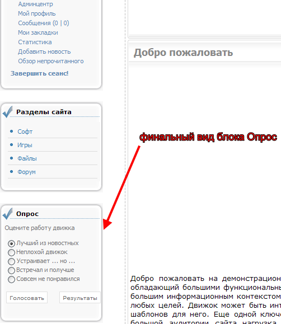Open the Софт section link
The image size is (281, 324).
click(25, 132)
